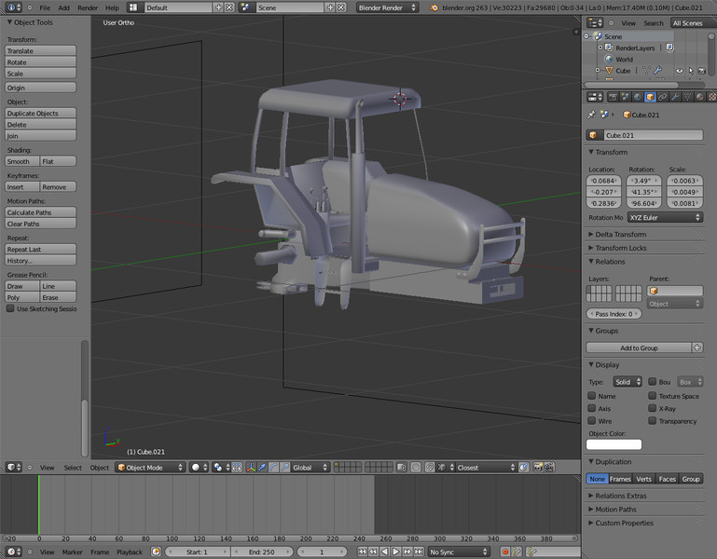Click the Play animation forward button

click(396, 552)
